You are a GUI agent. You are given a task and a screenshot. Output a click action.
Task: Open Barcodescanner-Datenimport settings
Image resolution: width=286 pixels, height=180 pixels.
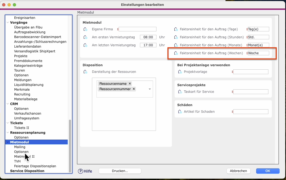pyautogui.click(x=38, y=37)
